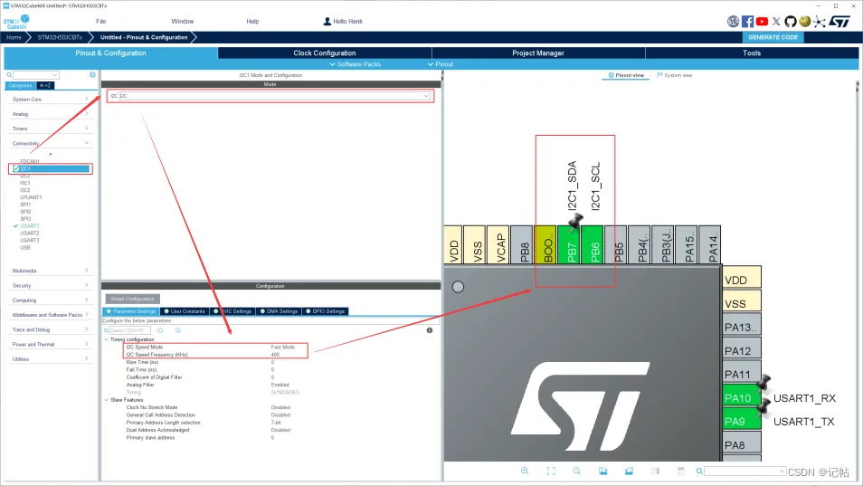Click the wiki globe icon in header

805,22
